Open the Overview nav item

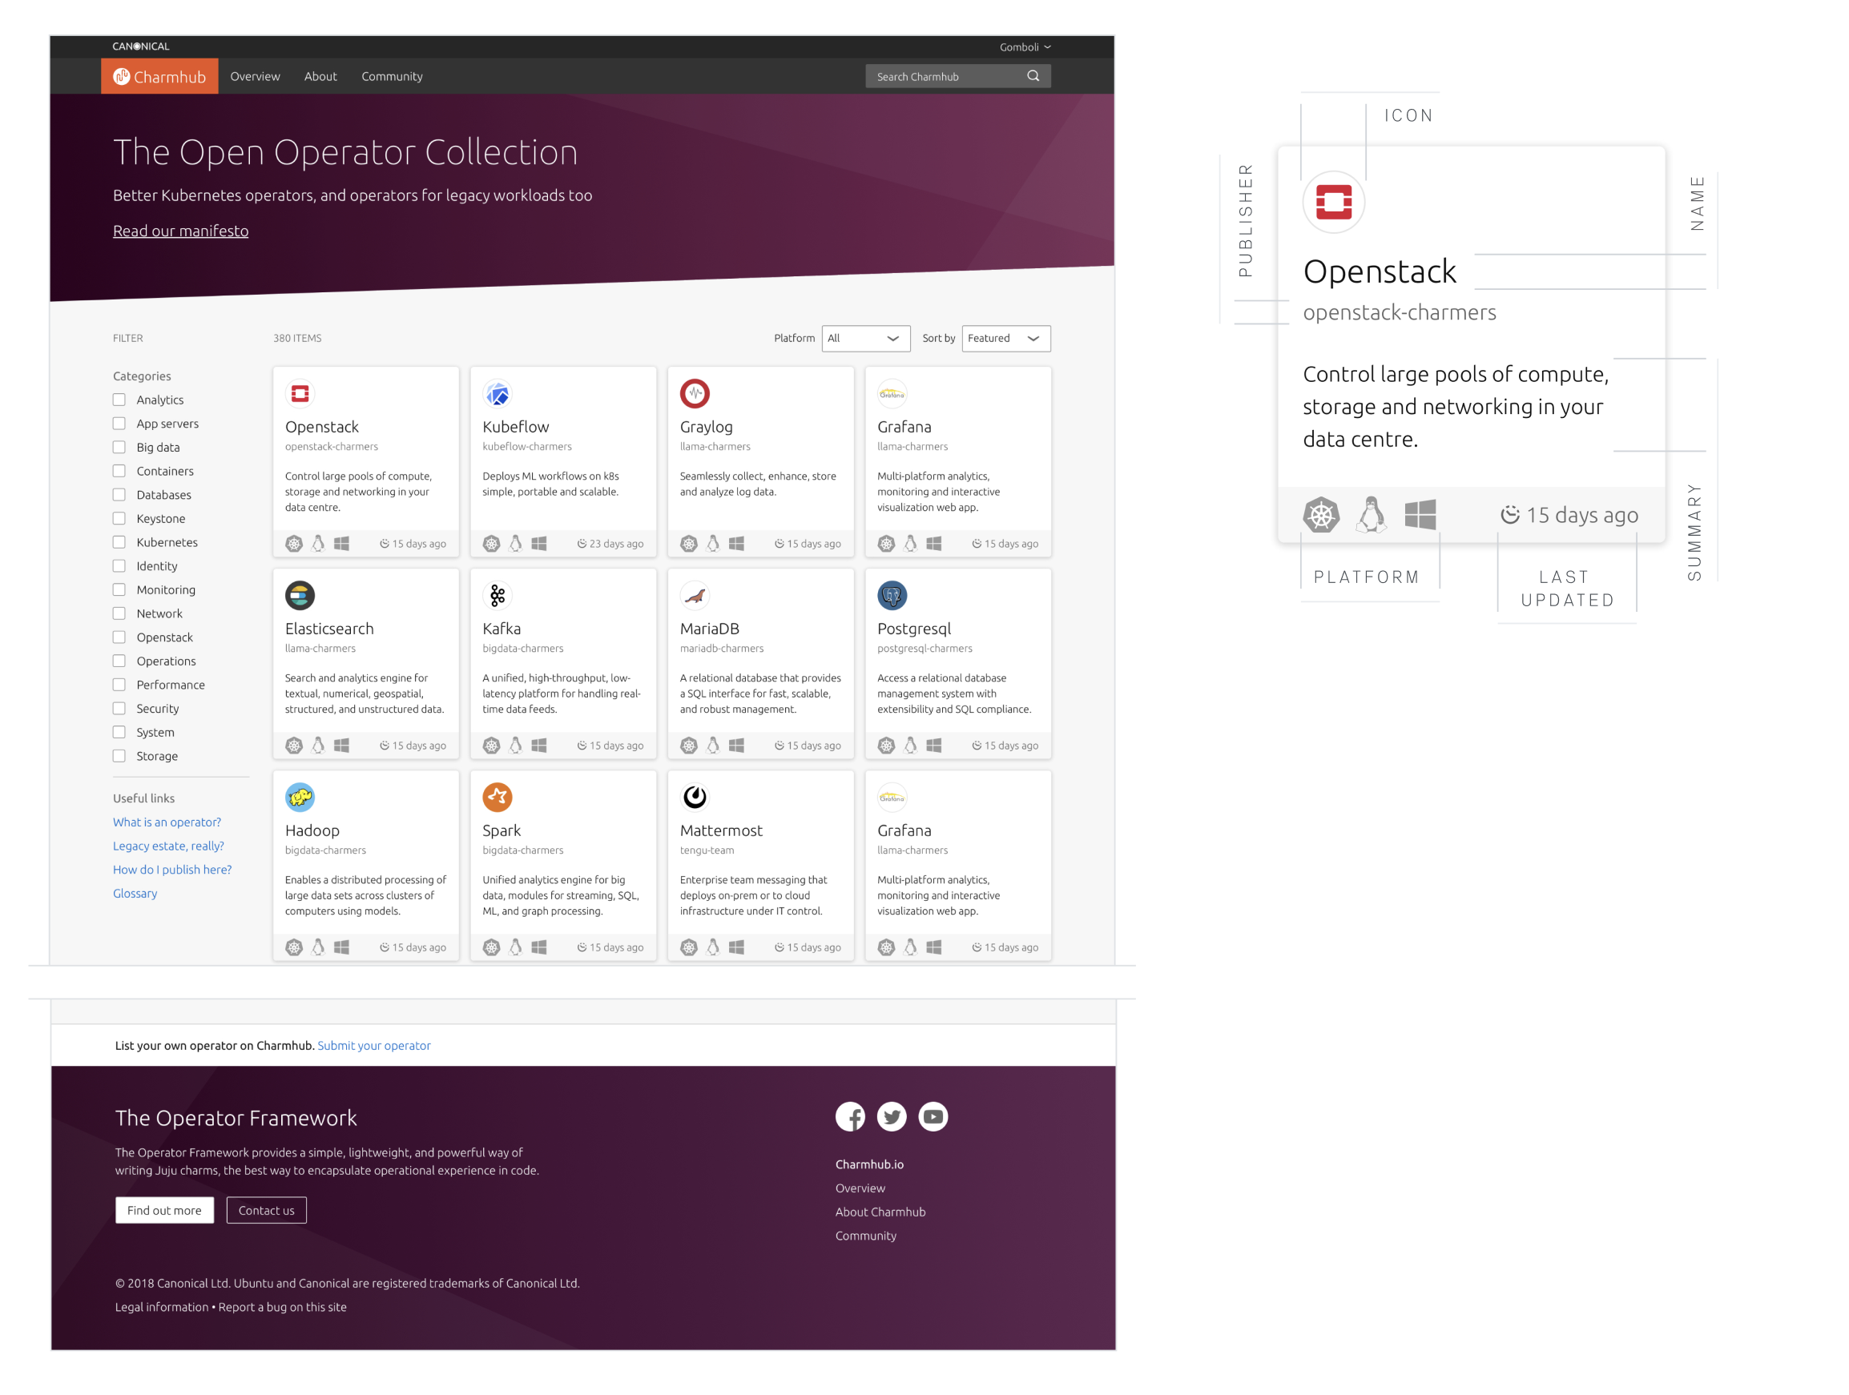point(255,76)
